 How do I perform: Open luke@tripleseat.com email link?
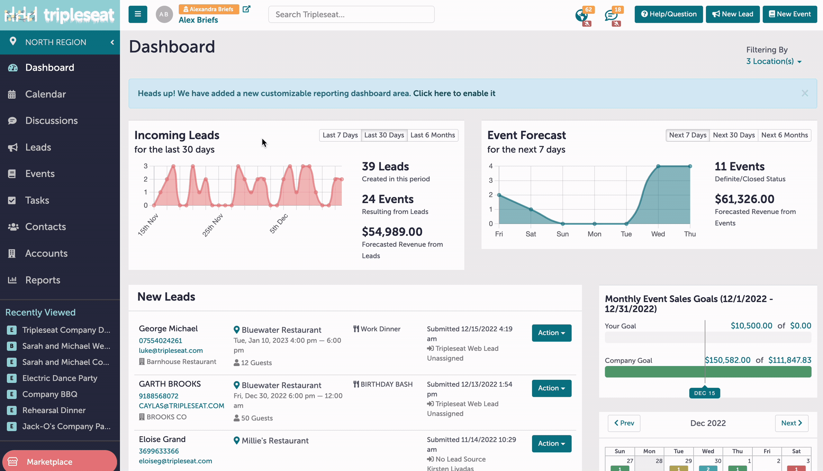coord(171,351)
